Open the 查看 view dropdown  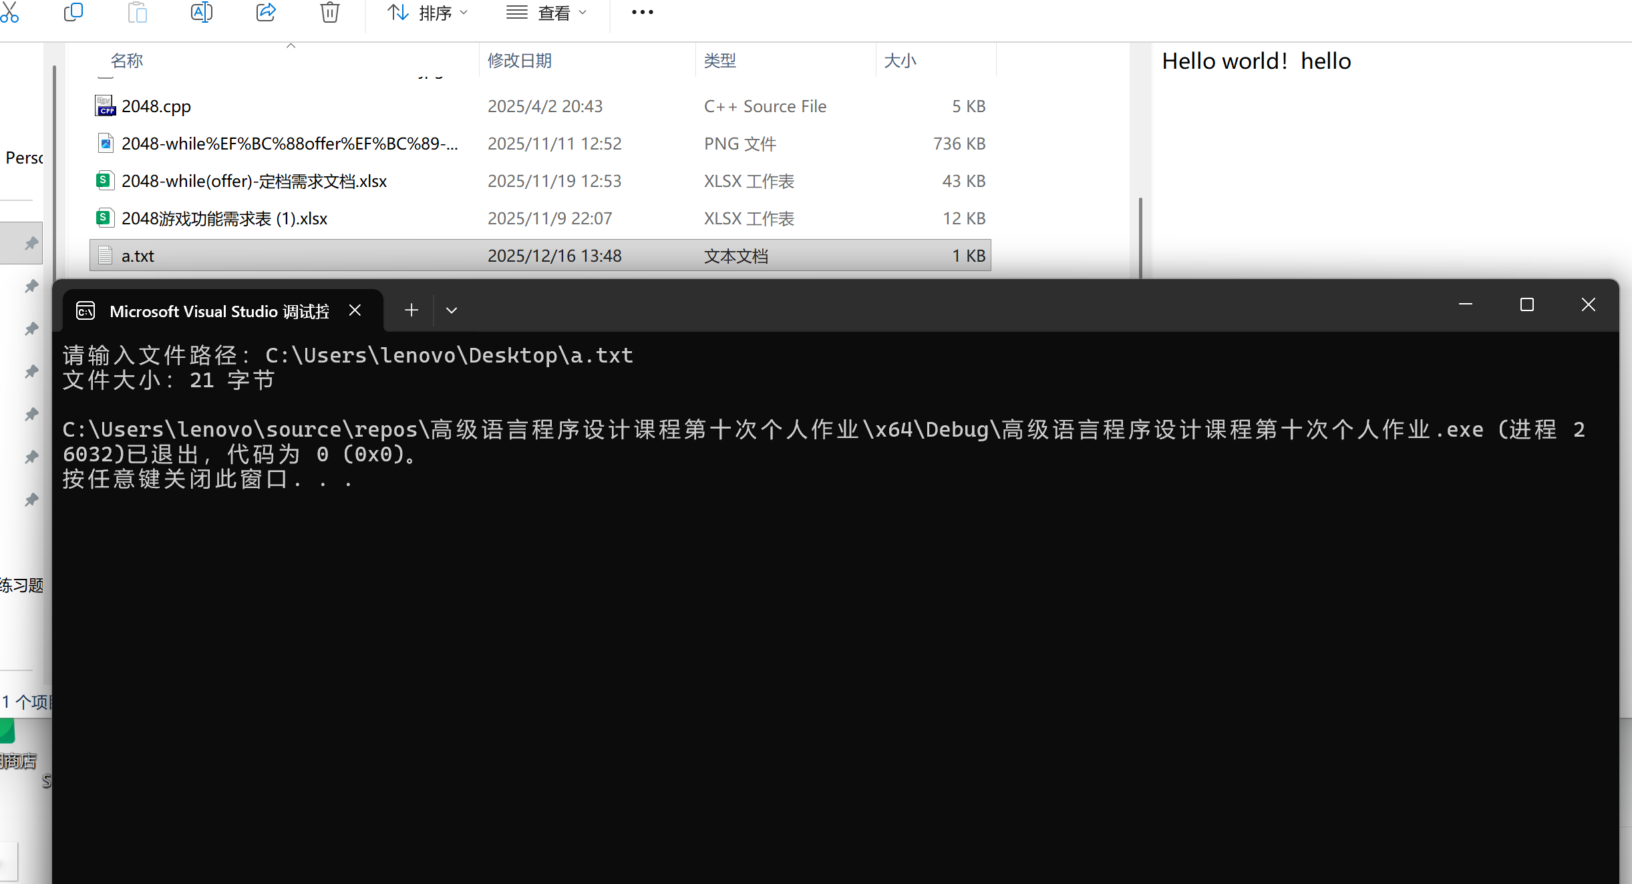coord(546,13)
